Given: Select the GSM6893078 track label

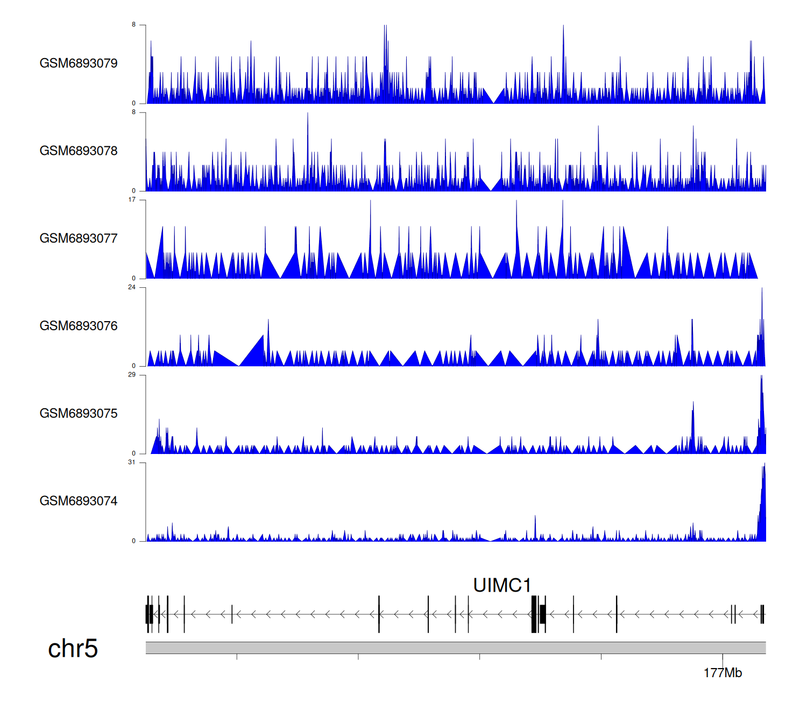Looking at the screenshot, I should pyautogui.click(x=79, y=151).
